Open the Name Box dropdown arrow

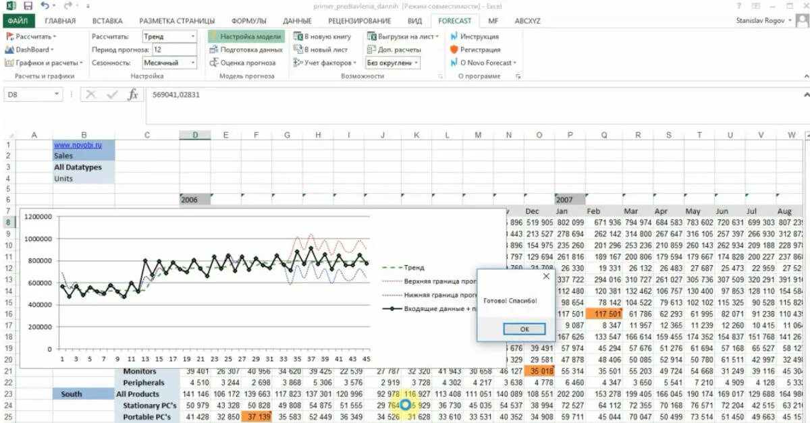(x=56, y=95)
